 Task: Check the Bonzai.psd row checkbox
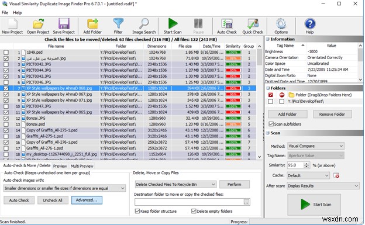6,124
